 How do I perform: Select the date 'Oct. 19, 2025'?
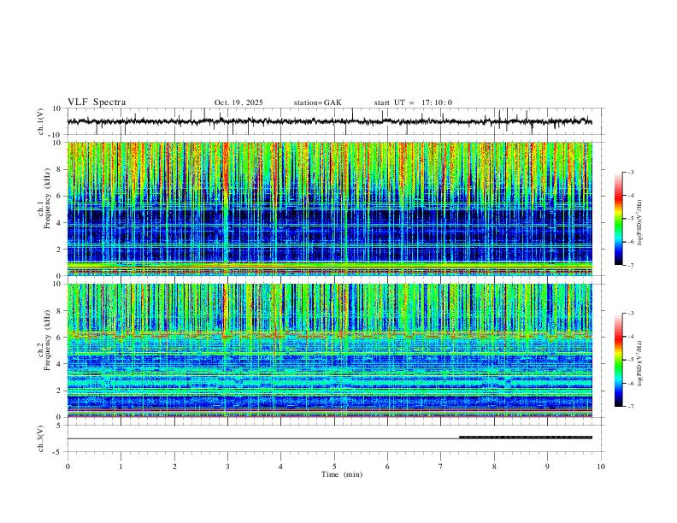click(x=238, y=103)
